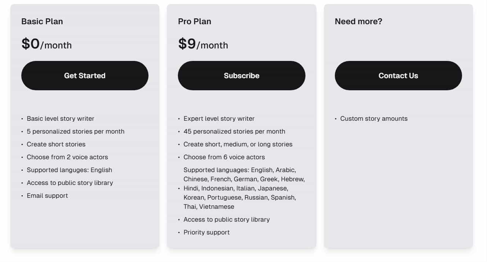Select the 'Priority support' feature
Image resolution: width=487 pixels, height=262 pixels.
click(x=206, y=232)
